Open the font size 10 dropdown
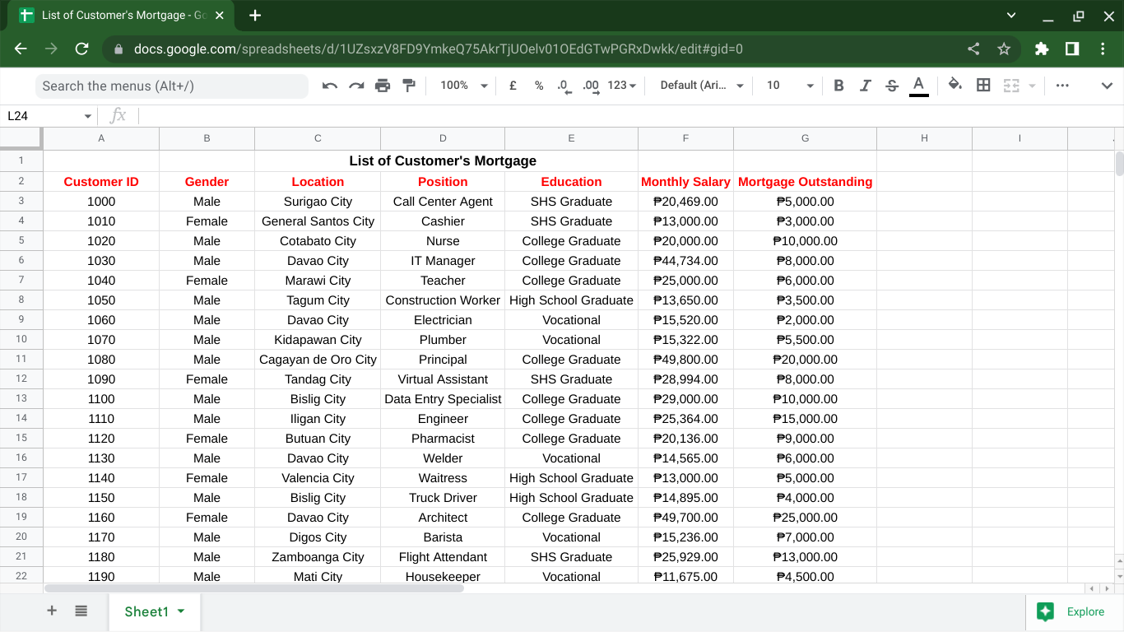The height and width of the screenshot is (632, 1124). click(790, 86)
